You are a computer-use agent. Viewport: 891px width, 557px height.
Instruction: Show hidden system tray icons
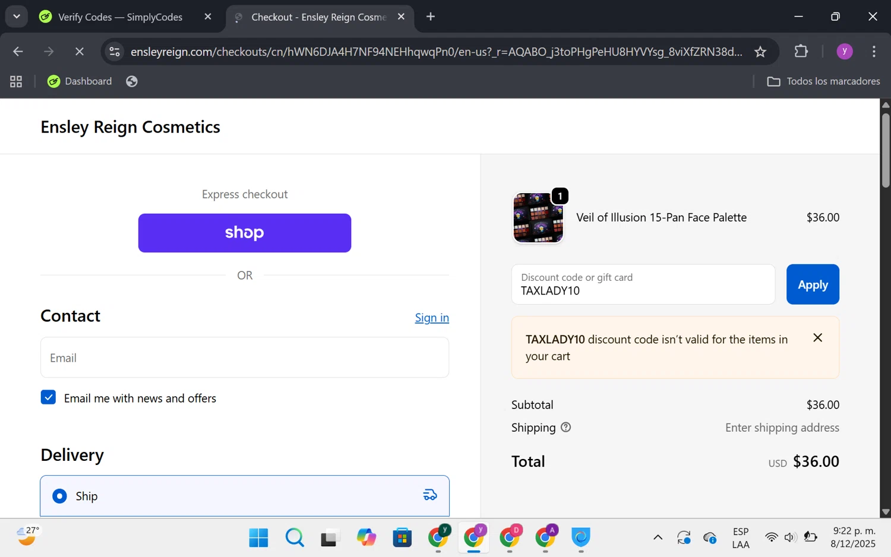click(658, 538)
